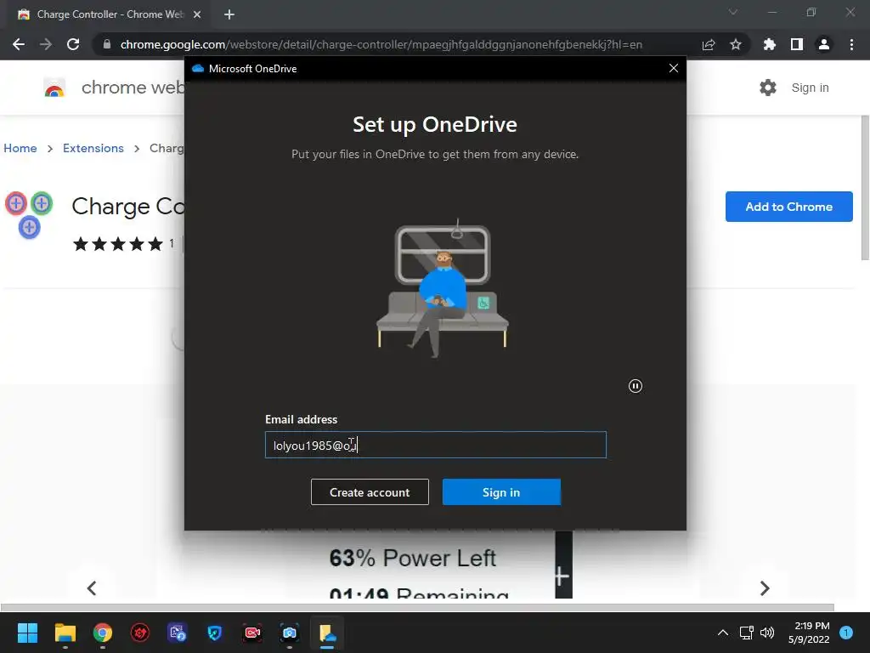Click Sign in link on Chrome Web Store
Image resolution: width=870 pixels, height=653 pixels.
point(810,88)
